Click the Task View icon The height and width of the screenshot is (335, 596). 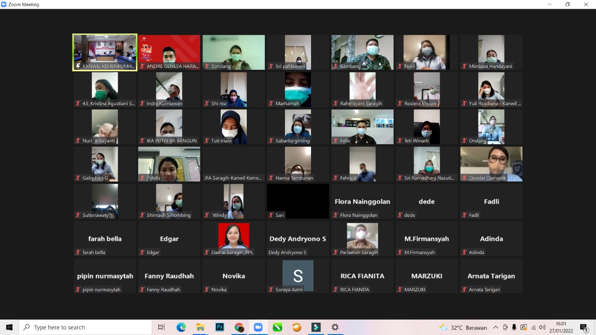pyautogui.click(x=162, y=328)
